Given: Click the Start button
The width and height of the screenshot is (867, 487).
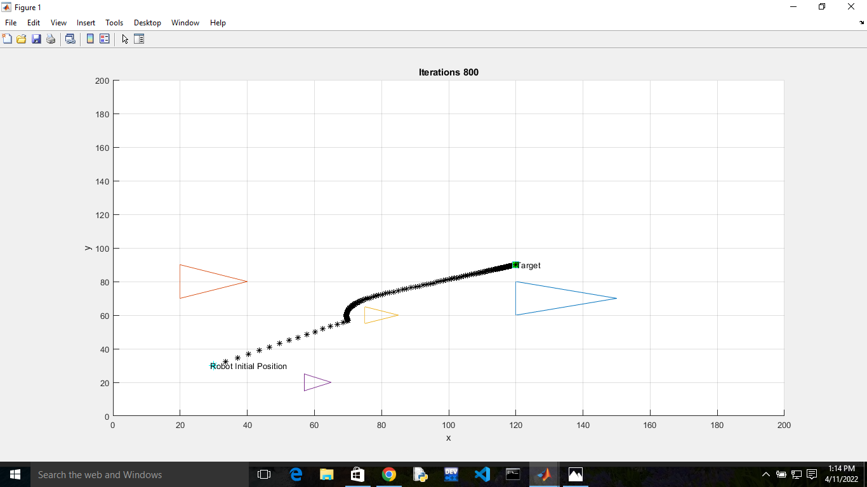Looking at the screenshot, I should click(x=15, y=474).
